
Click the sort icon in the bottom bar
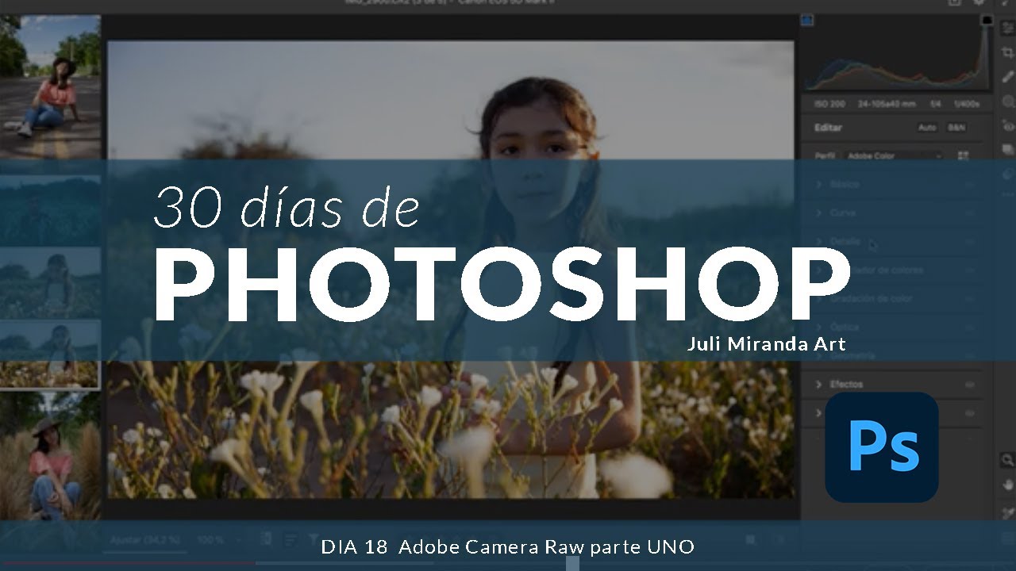point(291,539)
